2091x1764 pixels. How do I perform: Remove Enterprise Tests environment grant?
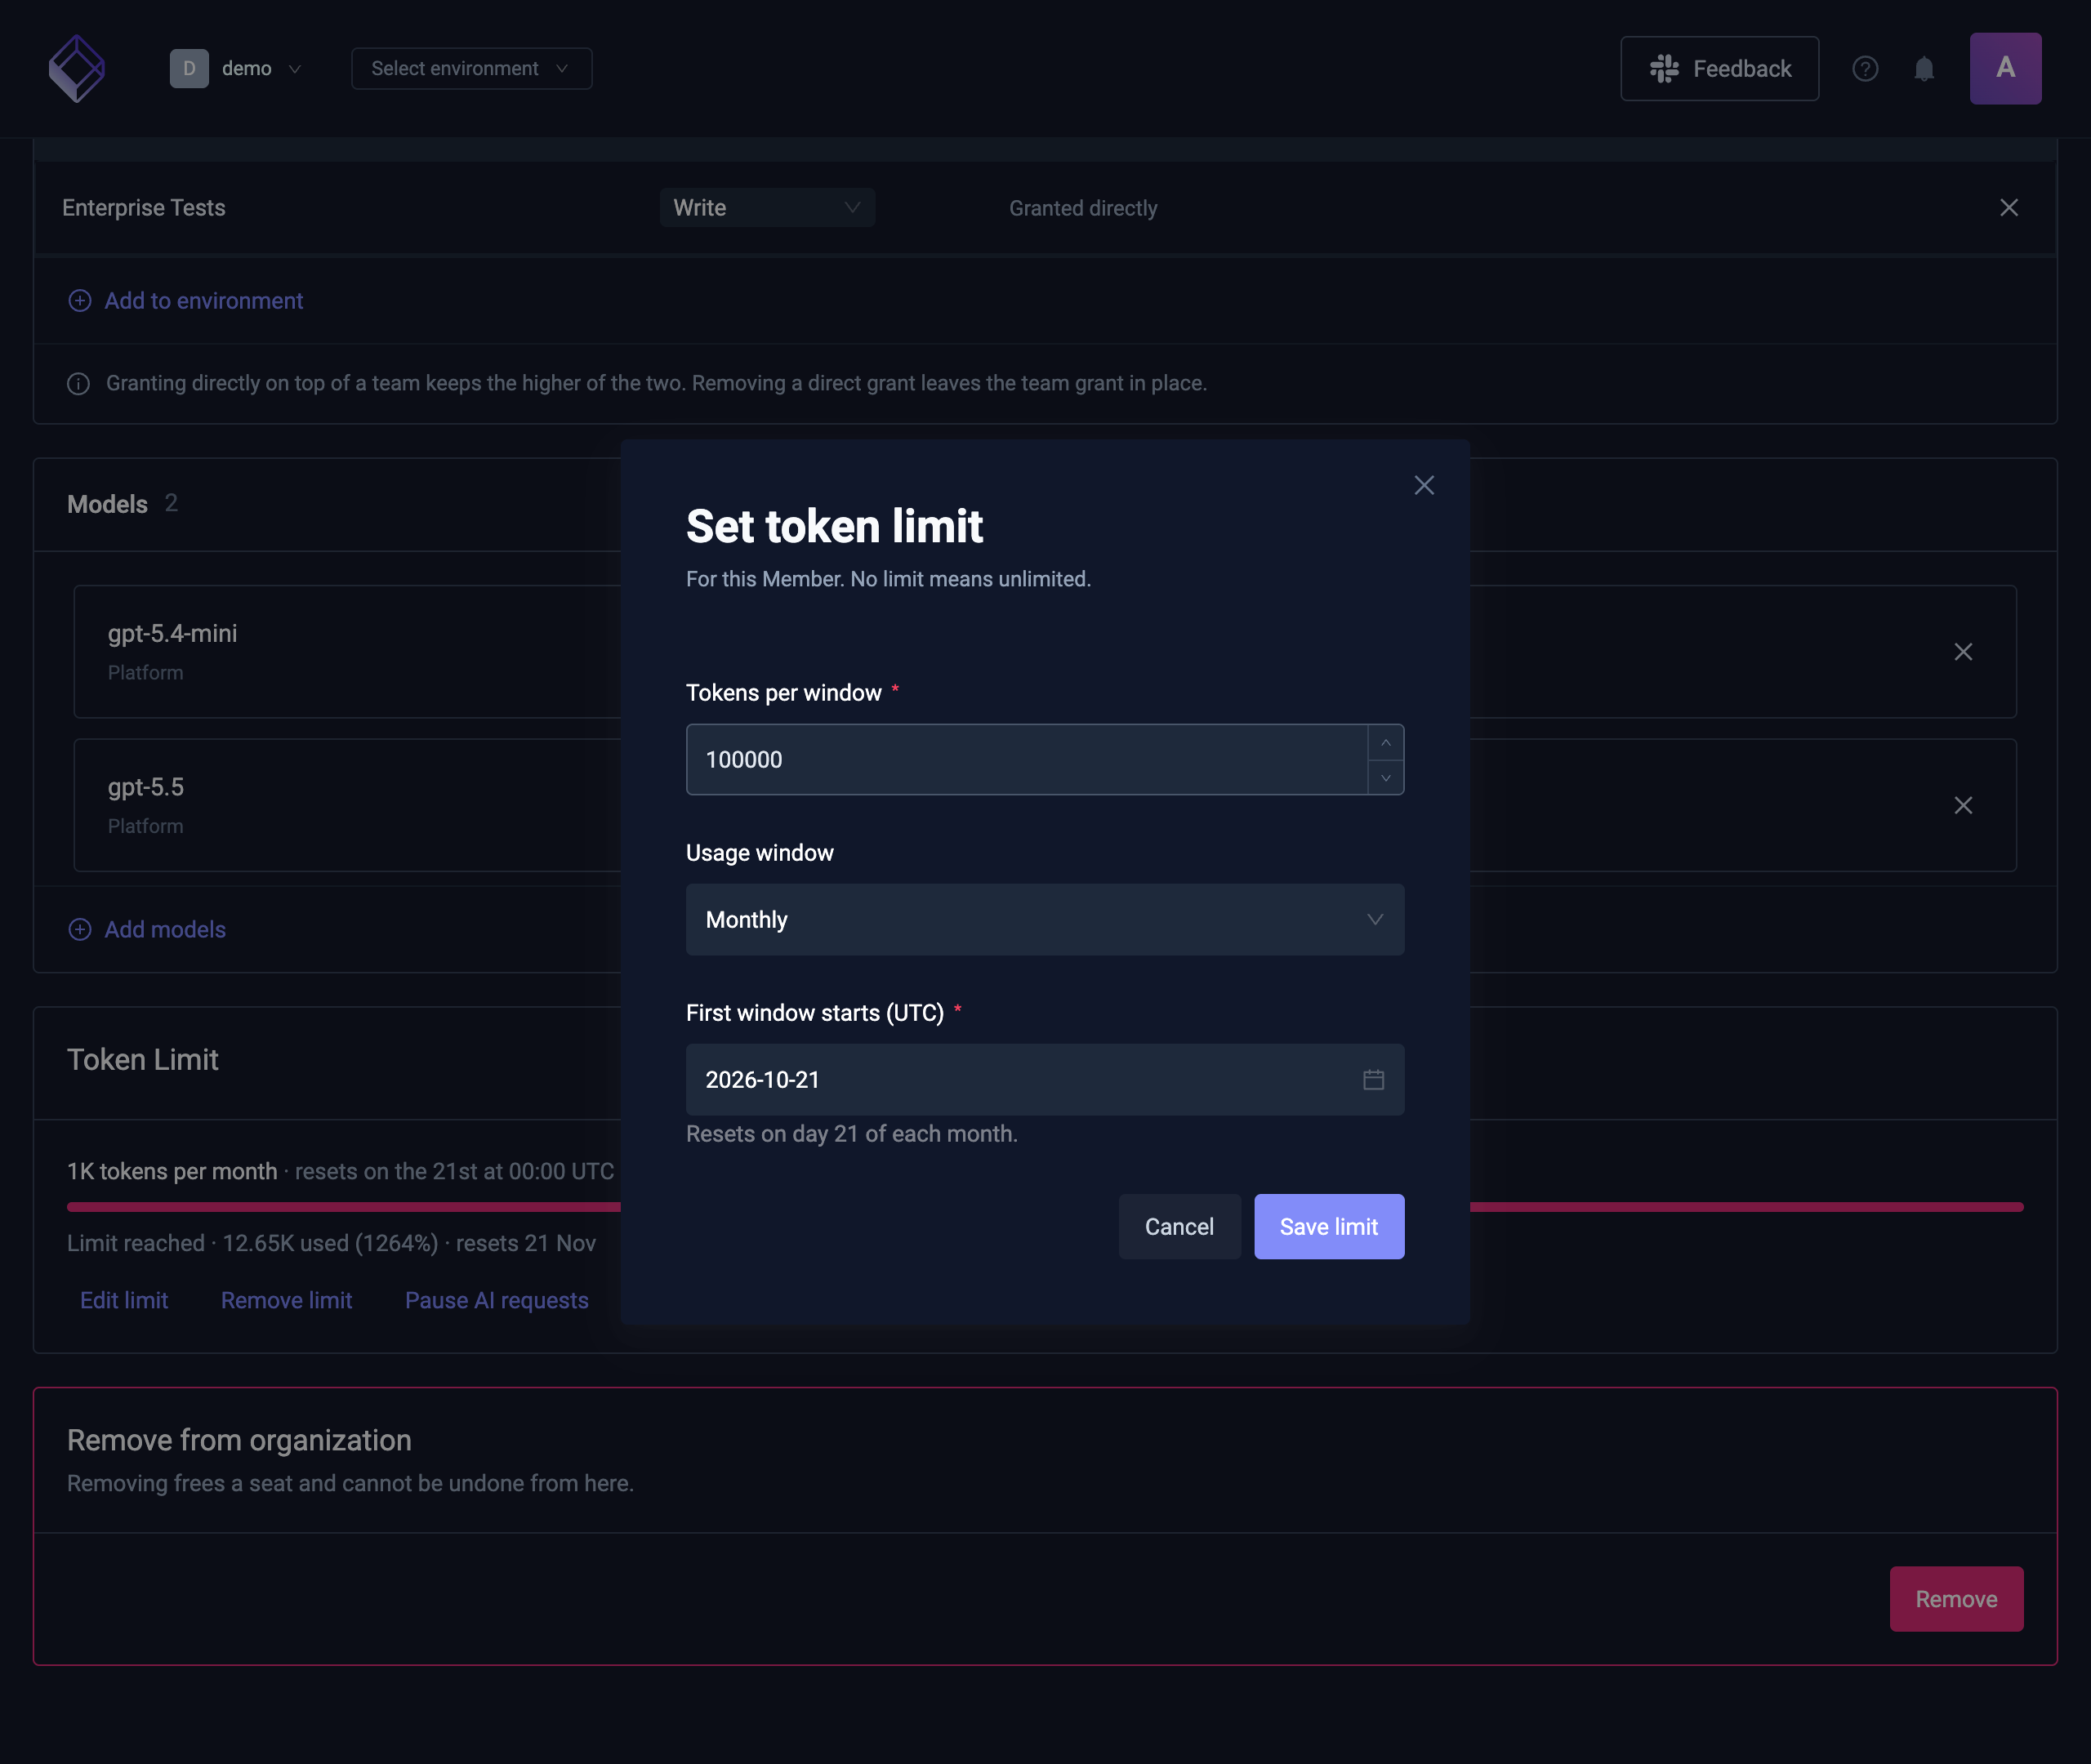point(2008,208)
